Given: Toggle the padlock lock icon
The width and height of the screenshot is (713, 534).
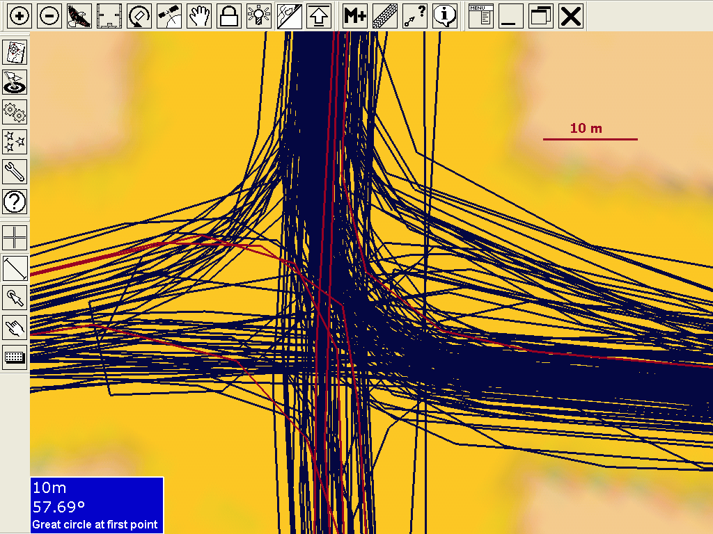Looking at the screenshot, I should [x=229, y=16].
